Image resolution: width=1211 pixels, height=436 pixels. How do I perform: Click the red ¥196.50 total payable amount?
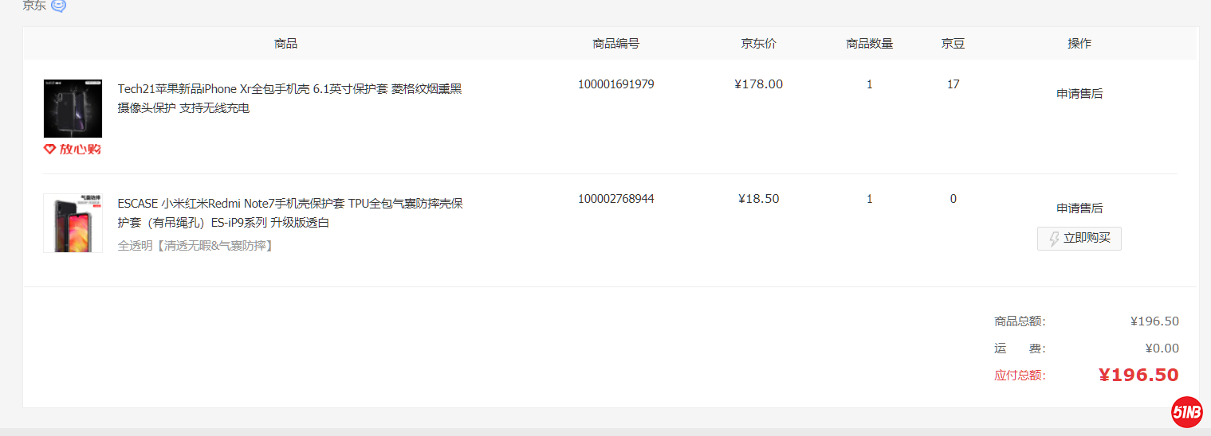coord(1138,375)
